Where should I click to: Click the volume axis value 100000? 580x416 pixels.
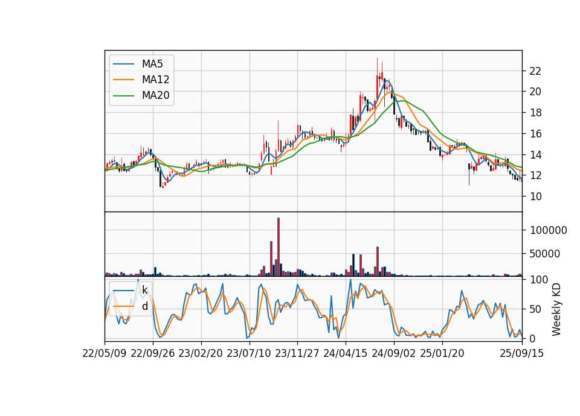coord(549,230)
